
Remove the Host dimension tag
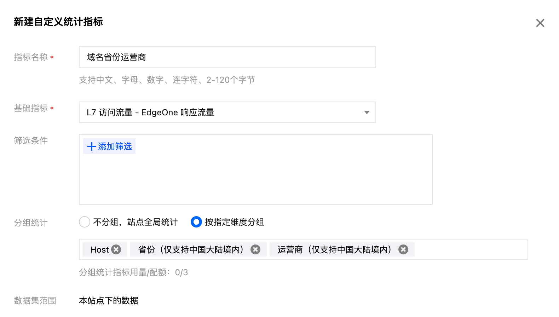coord(116,249)
